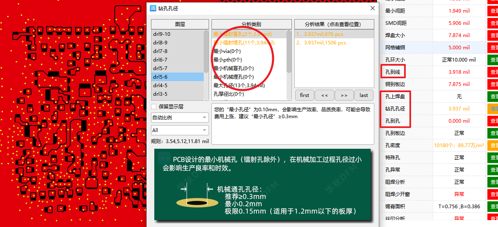
Task: Select the 阻焊少开窗 row label
Action: 398,194
